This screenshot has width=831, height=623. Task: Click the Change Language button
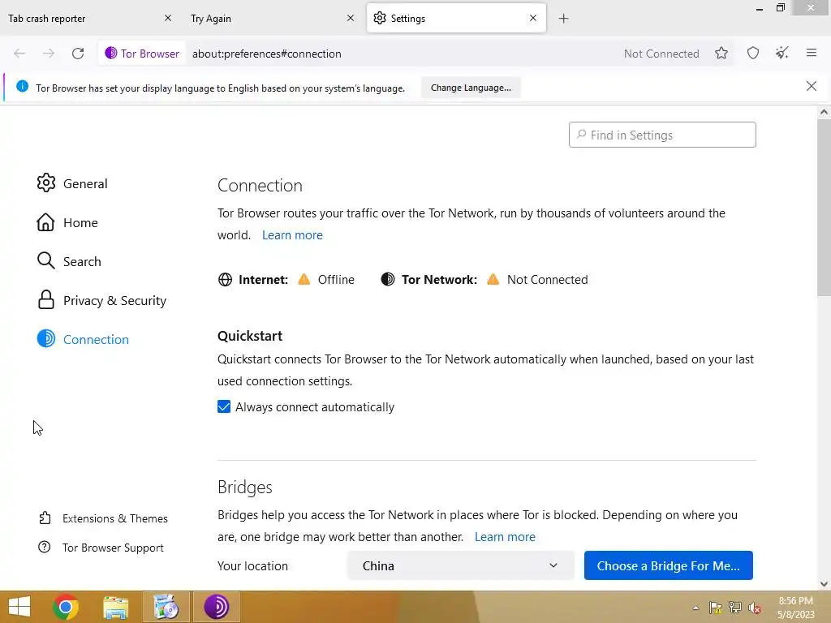pyautogui.click(x=471, y=88)
